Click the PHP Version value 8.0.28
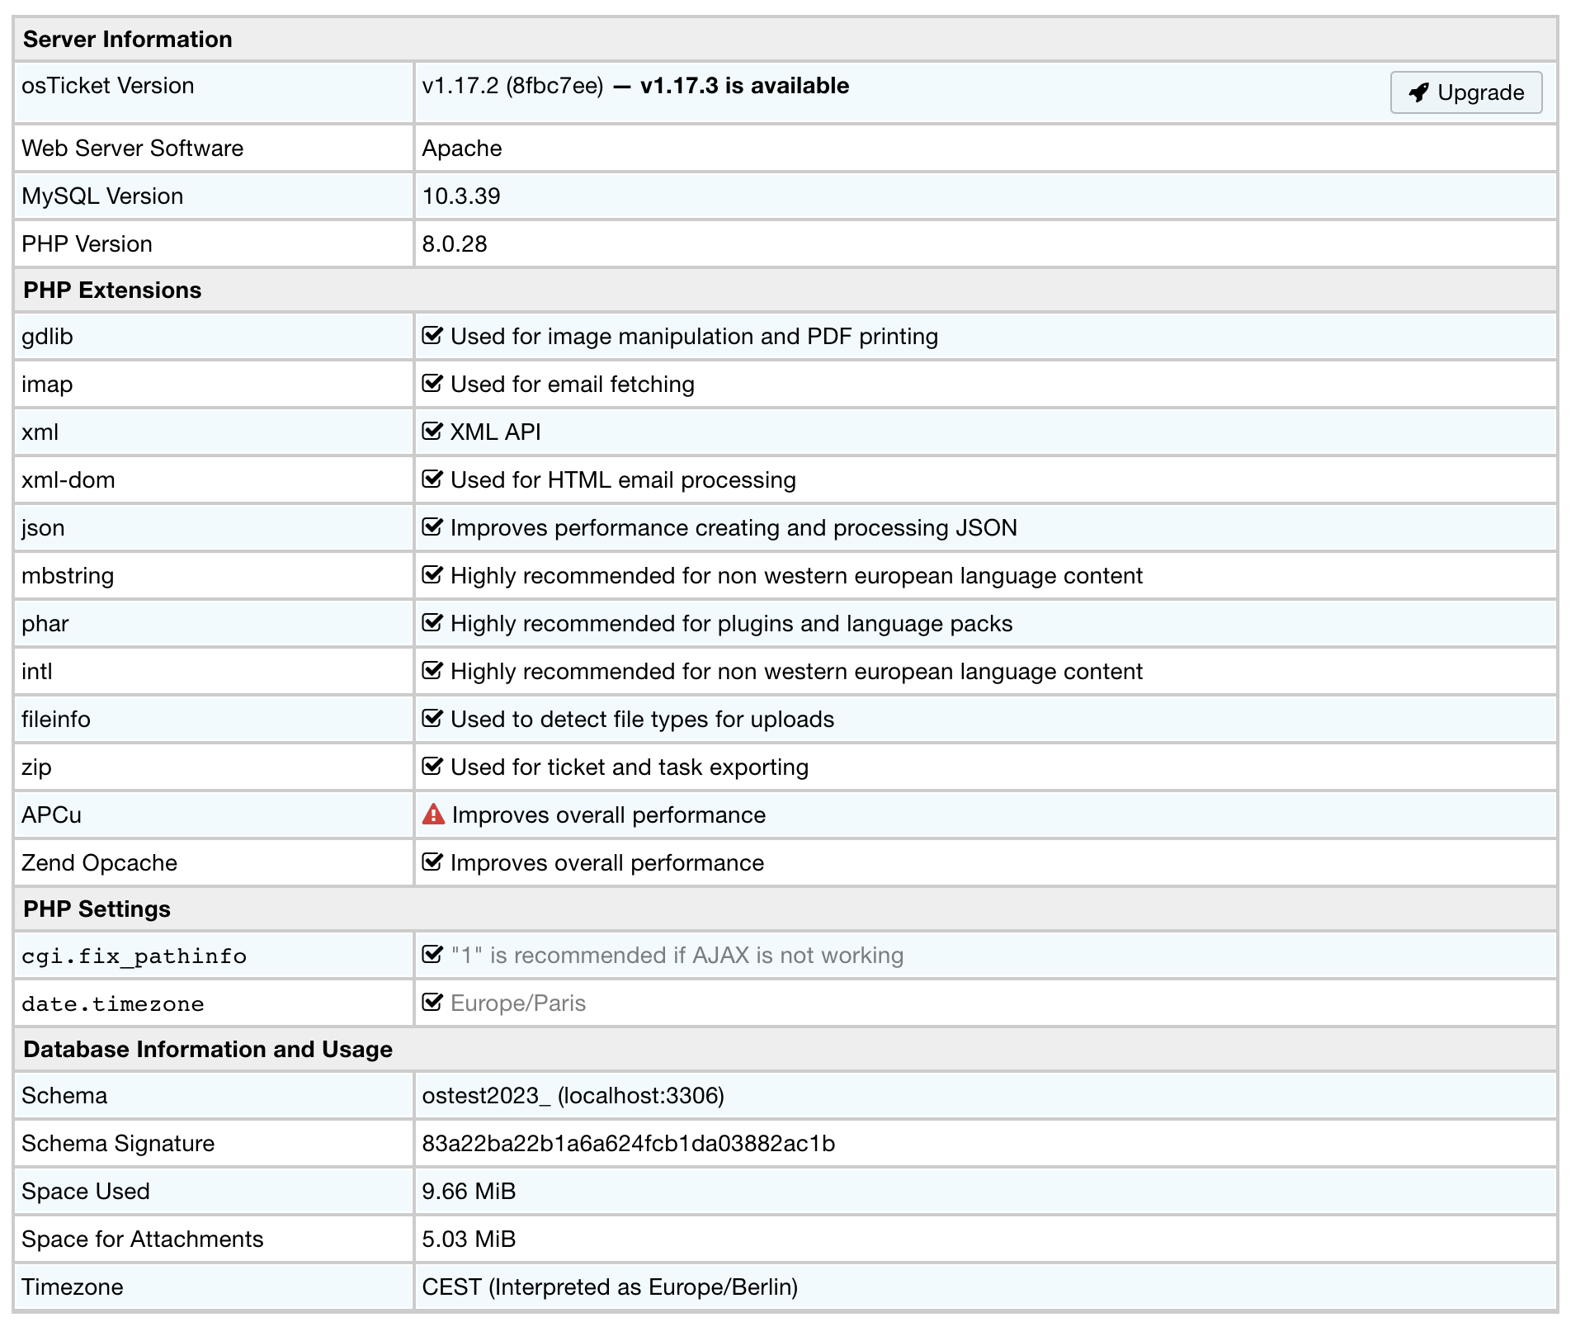This screenshot has height=1322, width=1571. 455,244
